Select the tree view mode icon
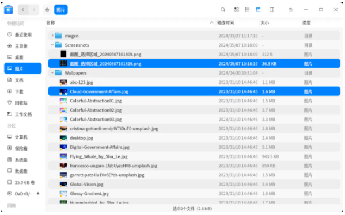 pyautogui.click(x=258, y=10)
